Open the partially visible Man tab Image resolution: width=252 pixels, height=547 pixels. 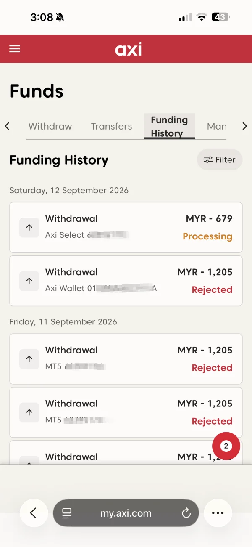pos(217,126)
